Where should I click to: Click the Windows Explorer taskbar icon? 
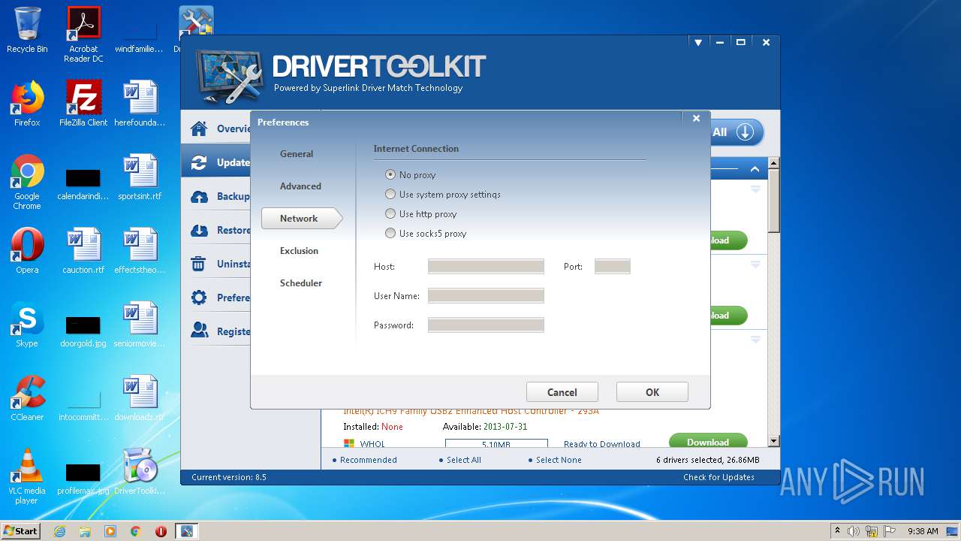coord(85,531)
